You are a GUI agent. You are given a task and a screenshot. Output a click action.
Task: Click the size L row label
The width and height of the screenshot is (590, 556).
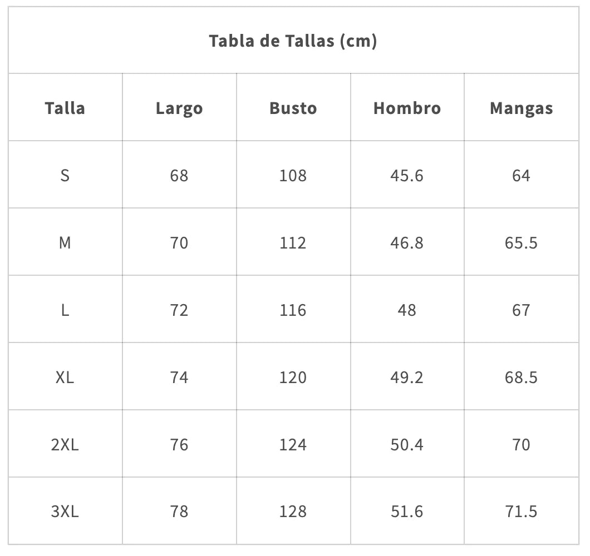(65, 310)
